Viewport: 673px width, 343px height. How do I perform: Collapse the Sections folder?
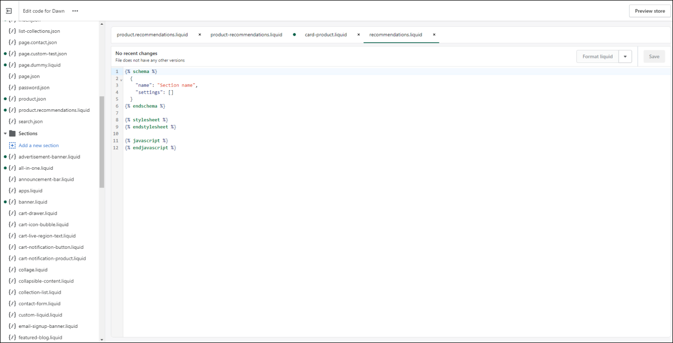coord(5,133)
